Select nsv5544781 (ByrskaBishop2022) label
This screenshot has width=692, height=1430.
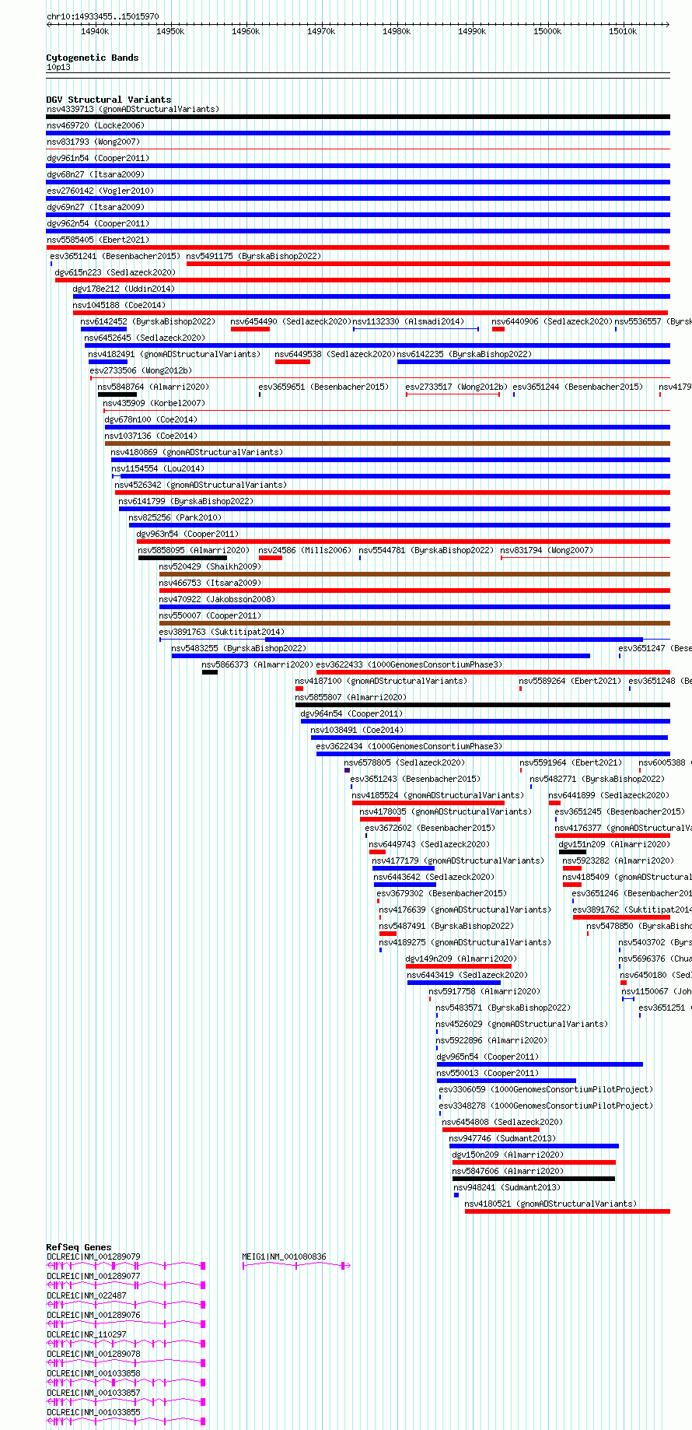(426, 550)
